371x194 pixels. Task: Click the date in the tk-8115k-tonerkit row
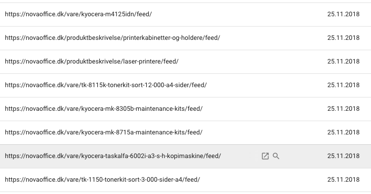tap(343, 85)
